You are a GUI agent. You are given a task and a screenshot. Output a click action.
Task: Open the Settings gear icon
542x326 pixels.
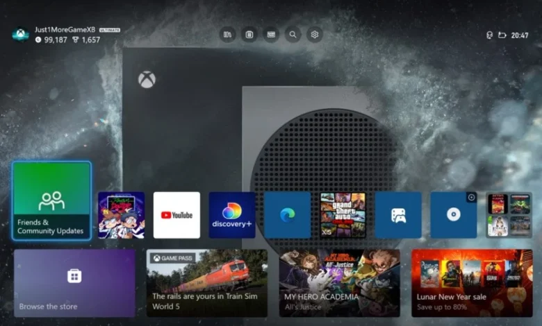click(315, 34)
